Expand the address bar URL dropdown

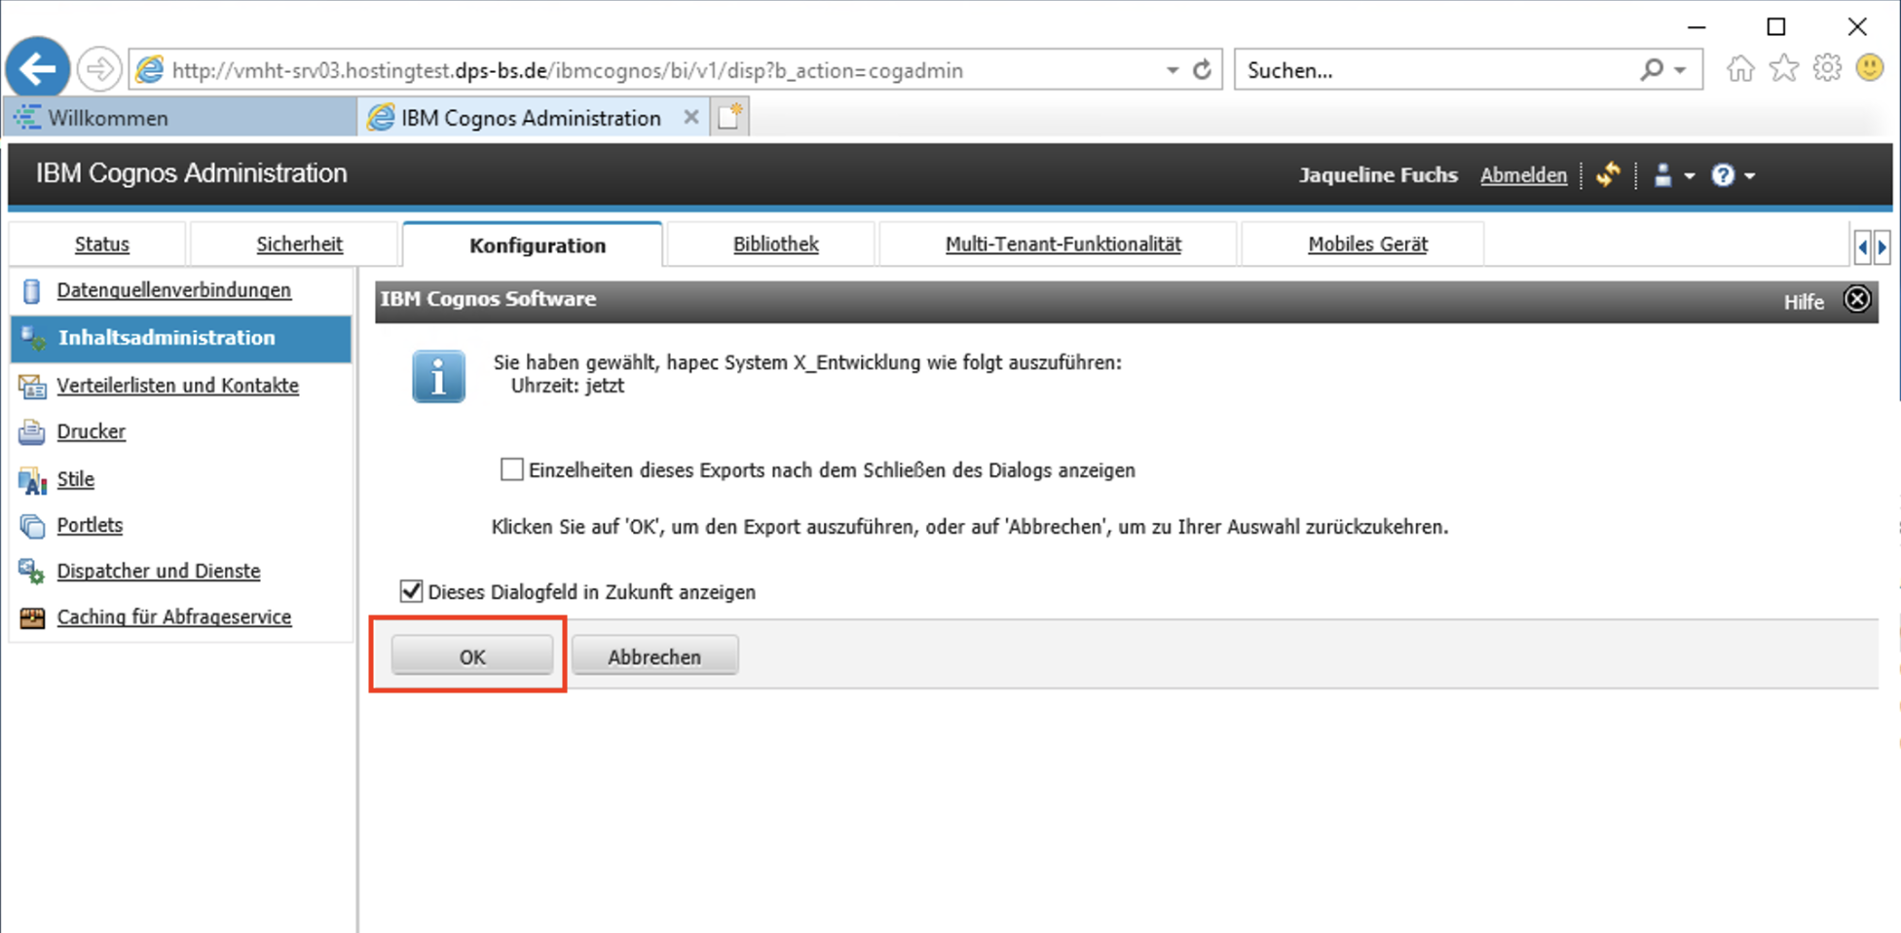coord(1172,70)
